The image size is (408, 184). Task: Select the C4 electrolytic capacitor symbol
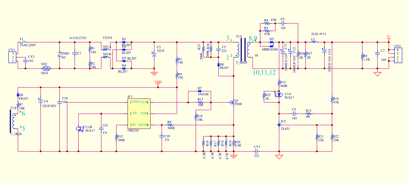(x=40, y=101)
